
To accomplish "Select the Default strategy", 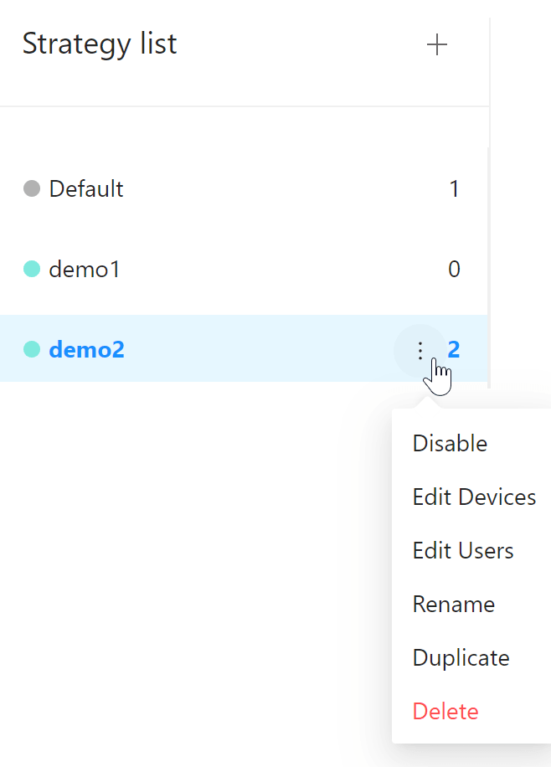I will [x=86, y=189].
